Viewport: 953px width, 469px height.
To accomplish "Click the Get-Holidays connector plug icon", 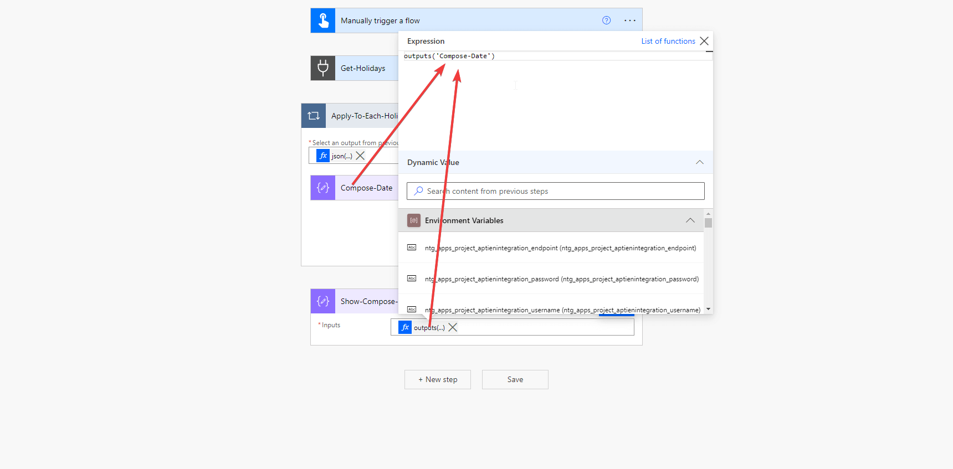I will coord(323,68).
